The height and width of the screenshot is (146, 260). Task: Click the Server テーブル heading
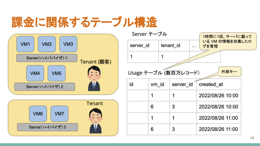(149, 34)
